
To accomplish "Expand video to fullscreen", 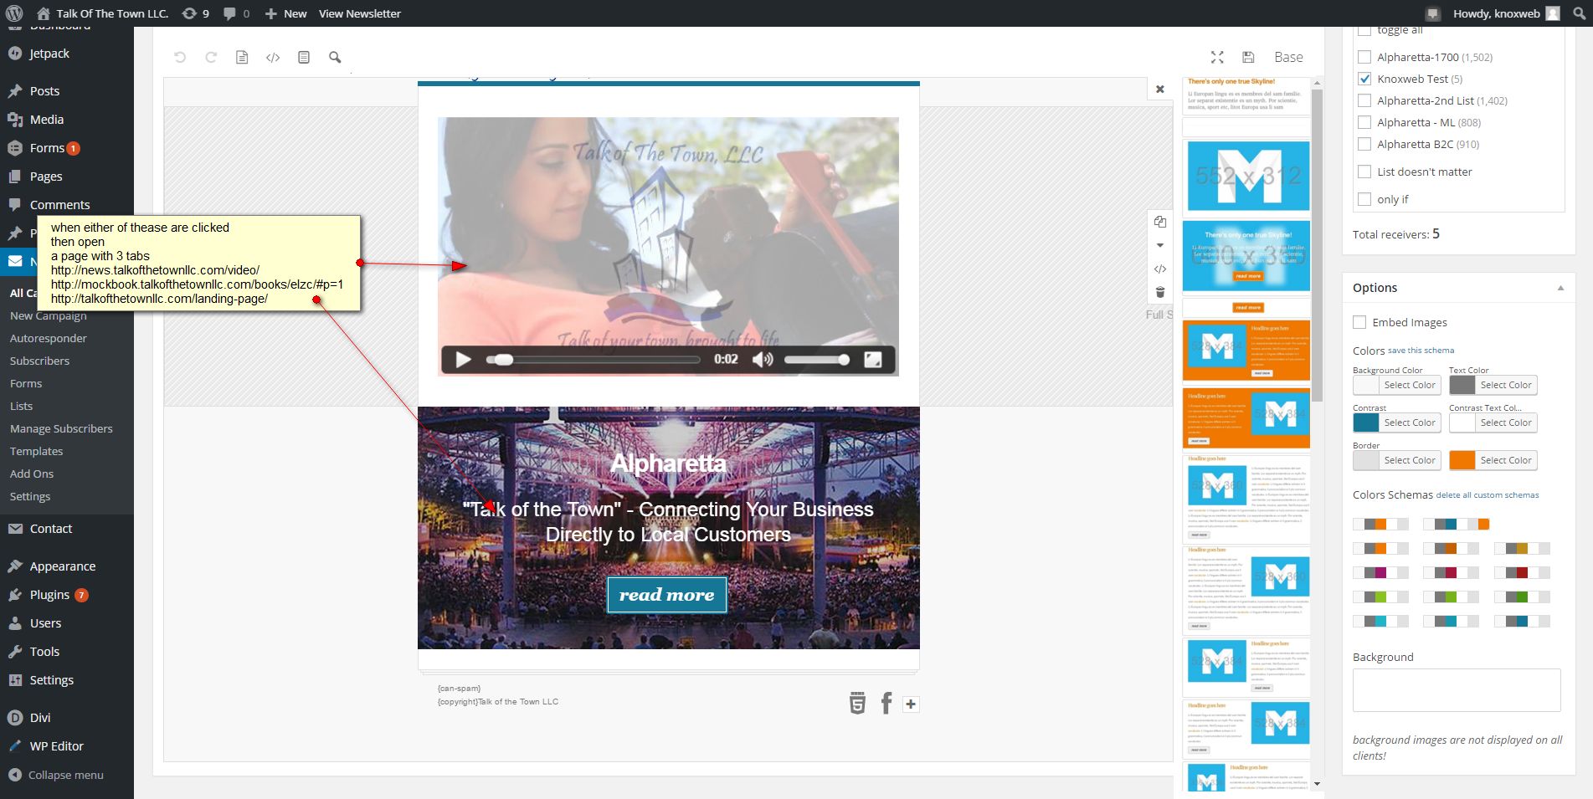I will click(872, 360).
